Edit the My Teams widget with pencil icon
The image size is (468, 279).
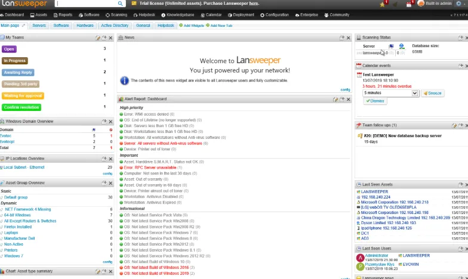(98, 38)
